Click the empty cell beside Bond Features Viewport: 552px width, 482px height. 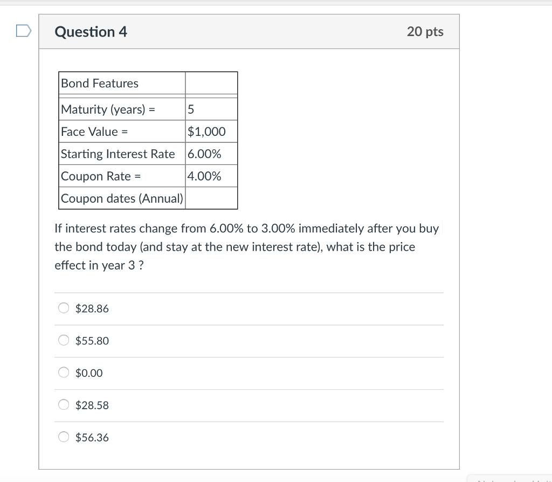pyautogui.click(x=211, y=83)
